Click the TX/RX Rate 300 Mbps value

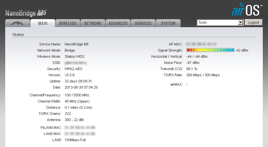[203, 75]
